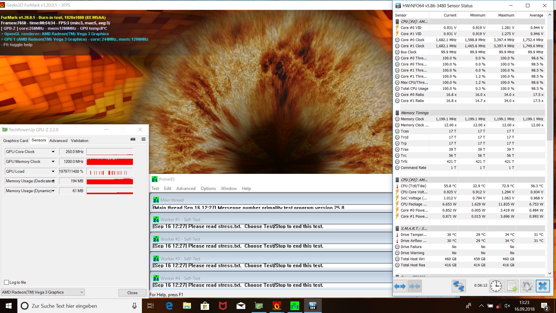Open the GPU Load sensor dropdown

pos(53,171)
